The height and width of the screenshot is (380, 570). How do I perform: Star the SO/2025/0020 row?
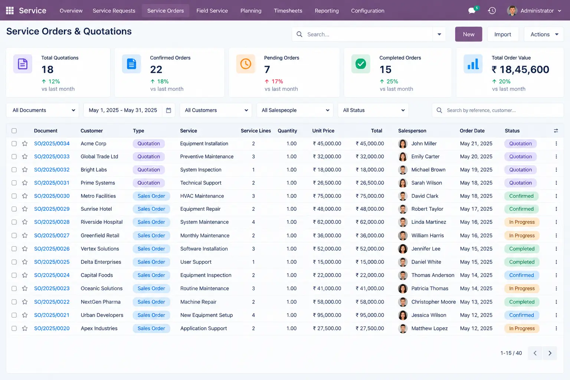[x=25, y=328]
